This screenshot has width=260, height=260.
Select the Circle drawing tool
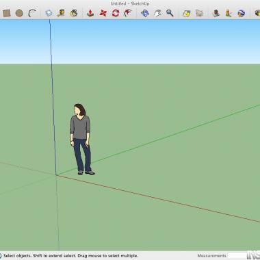19,13
